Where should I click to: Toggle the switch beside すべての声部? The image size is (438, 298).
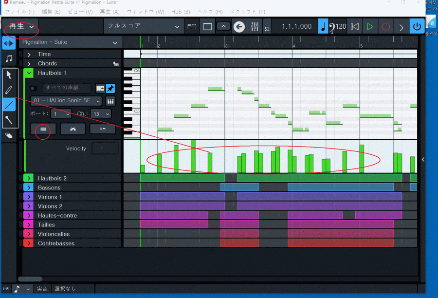tap(33, 88)
